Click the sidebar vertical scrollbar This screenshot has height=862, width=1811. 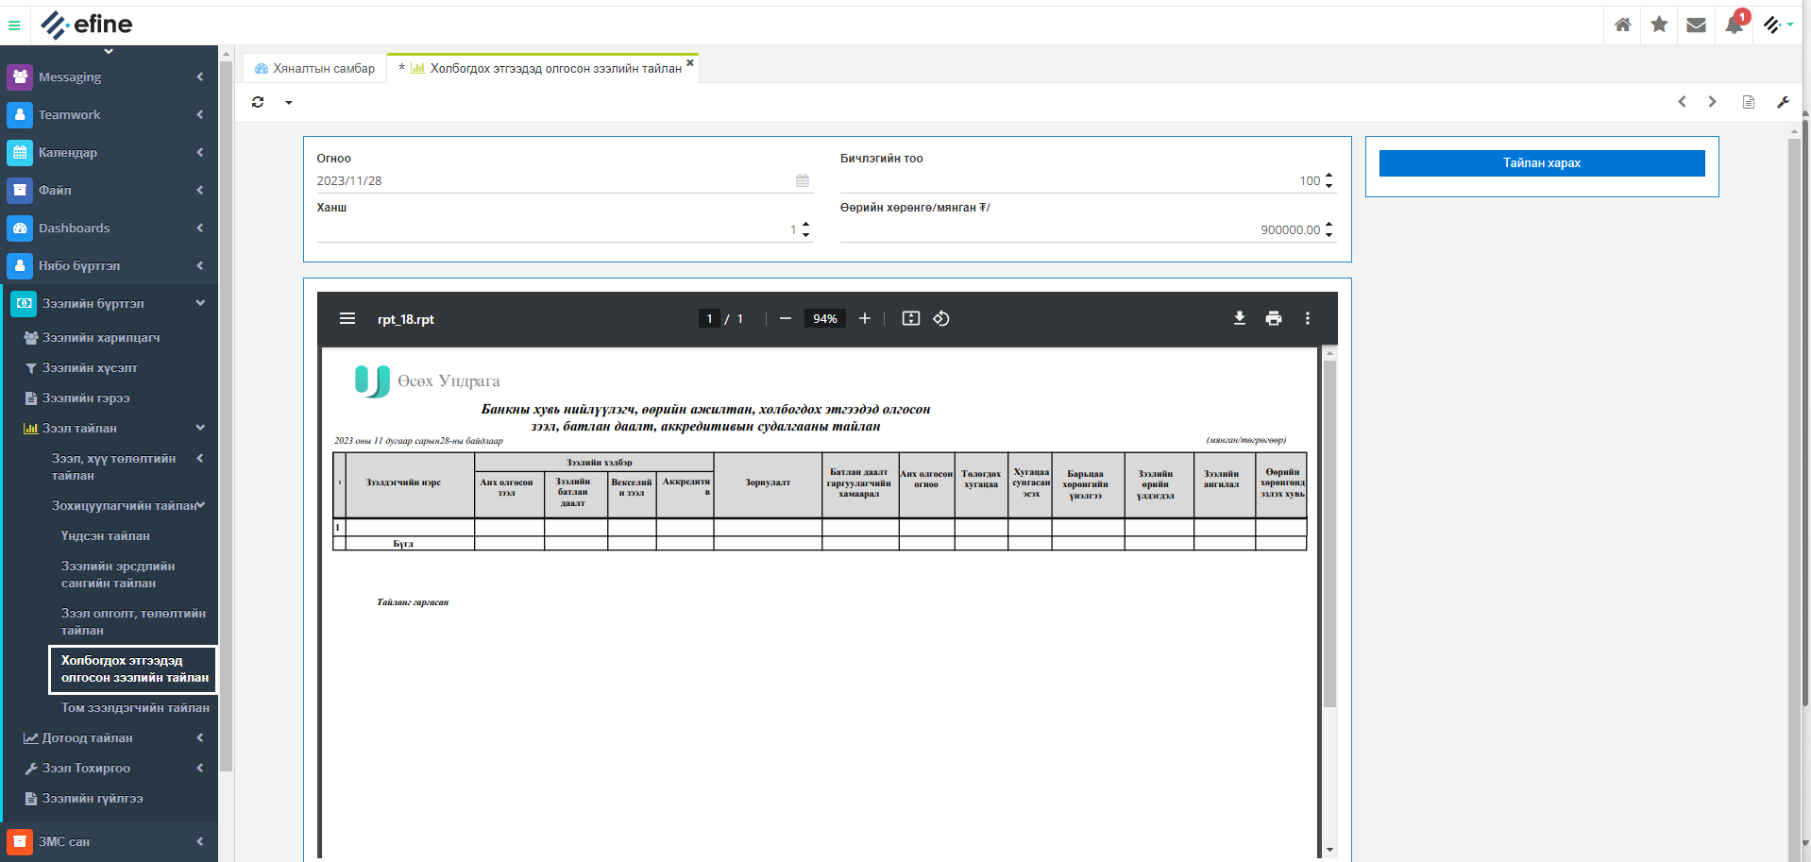point(226,415)
